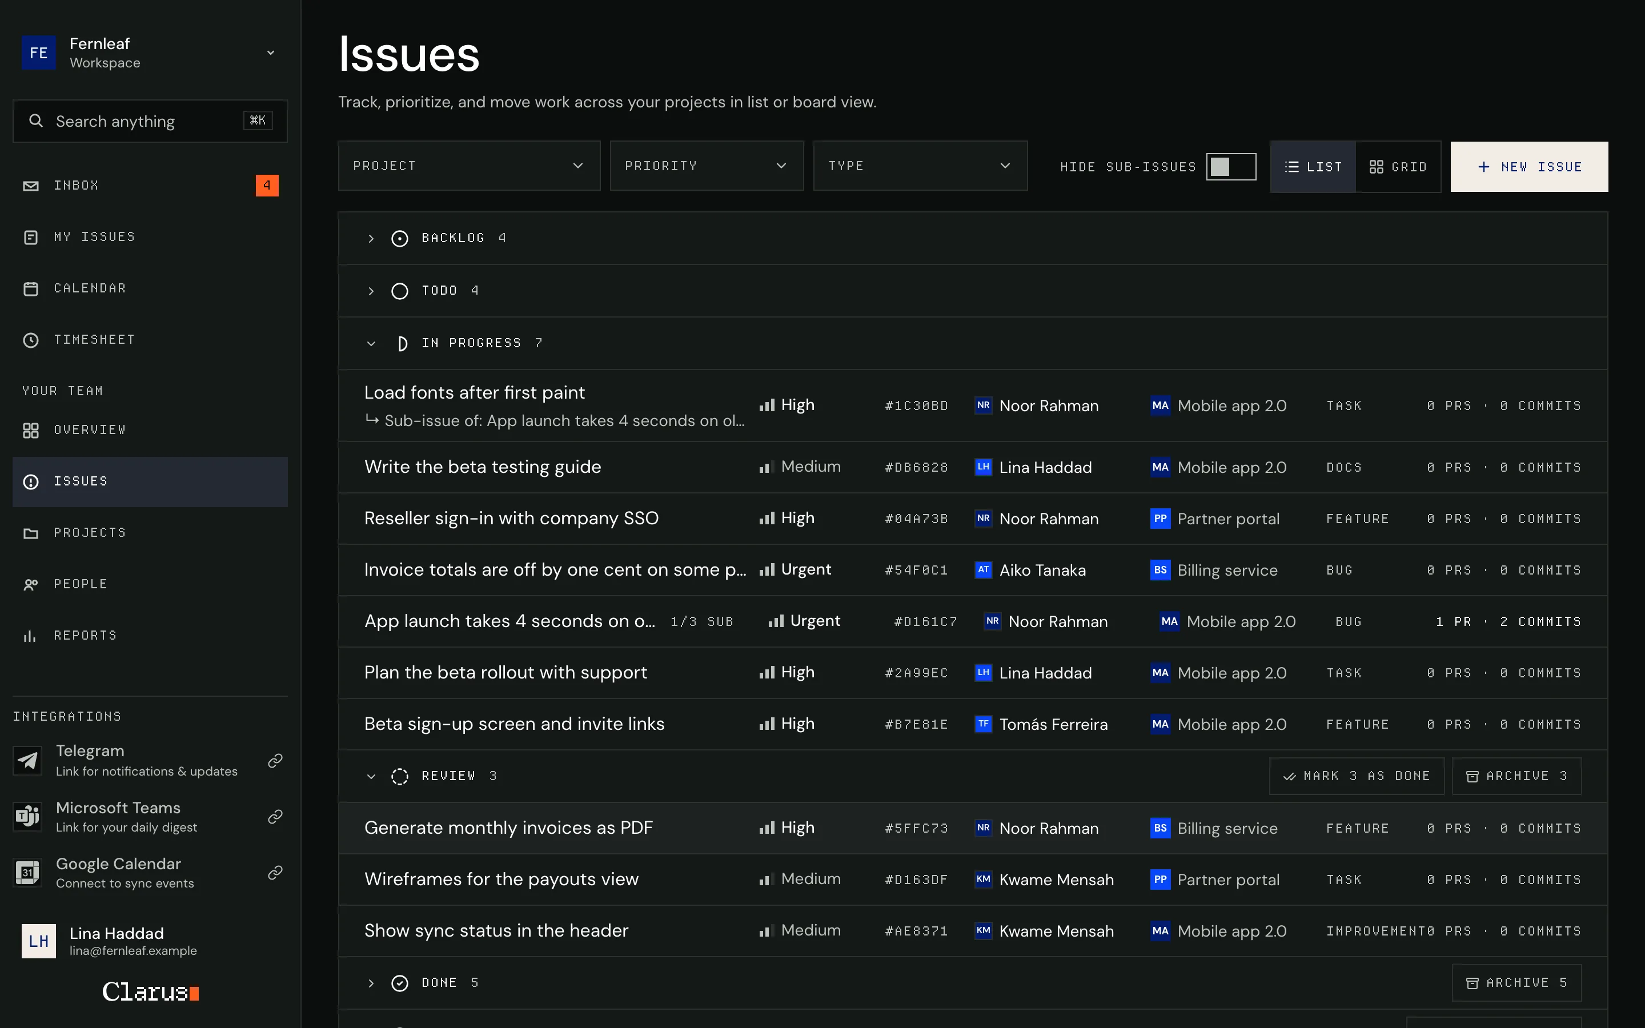Expand the Backlog group chevron
This screenshot has height=1028, width=1645.
[x=371, y=239]
